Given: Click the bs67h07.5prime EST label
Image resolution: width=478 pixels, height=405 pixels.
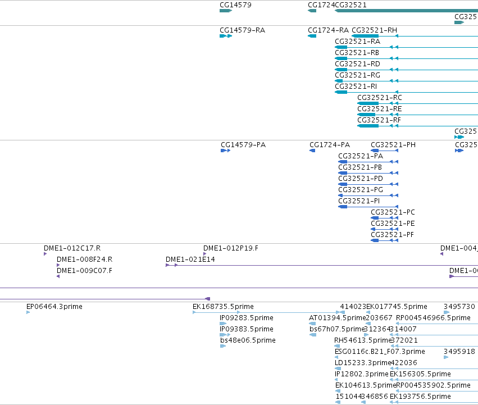Looking at the screenshot, I should [336, 329].
